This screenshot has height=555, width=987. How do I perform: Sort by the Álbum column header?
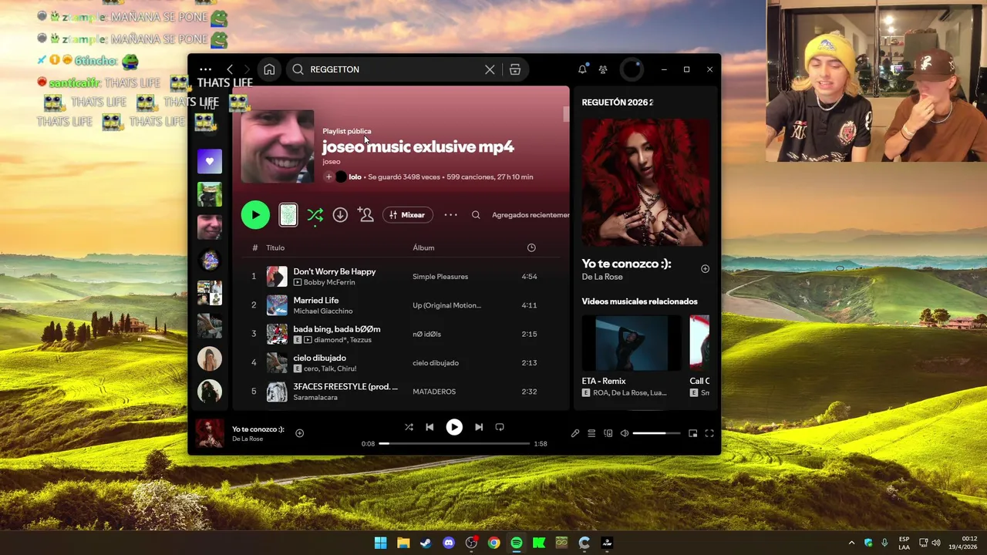tap(423, 247)
